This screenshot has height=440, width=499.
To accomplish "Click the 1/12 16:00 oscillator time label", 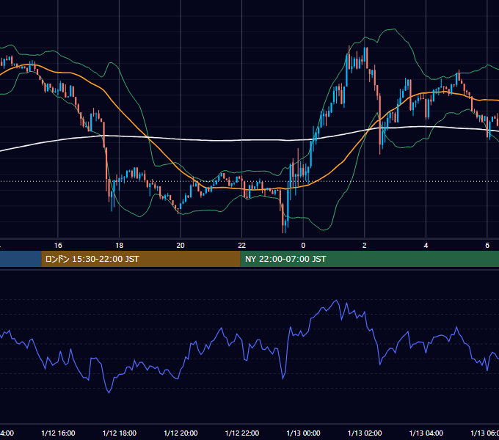I will coord(58,433).
